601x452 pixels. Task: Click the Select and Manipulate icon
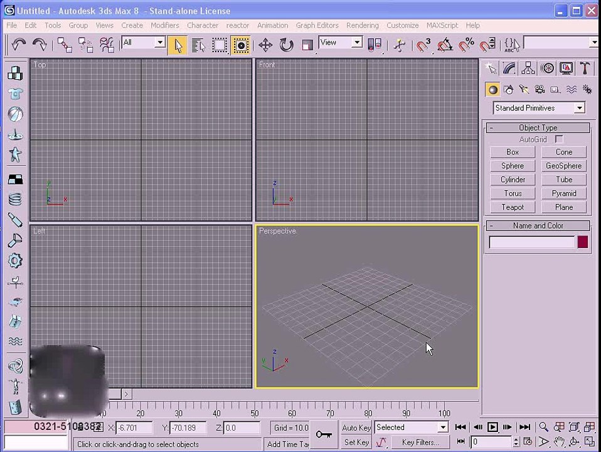[400, 45]
